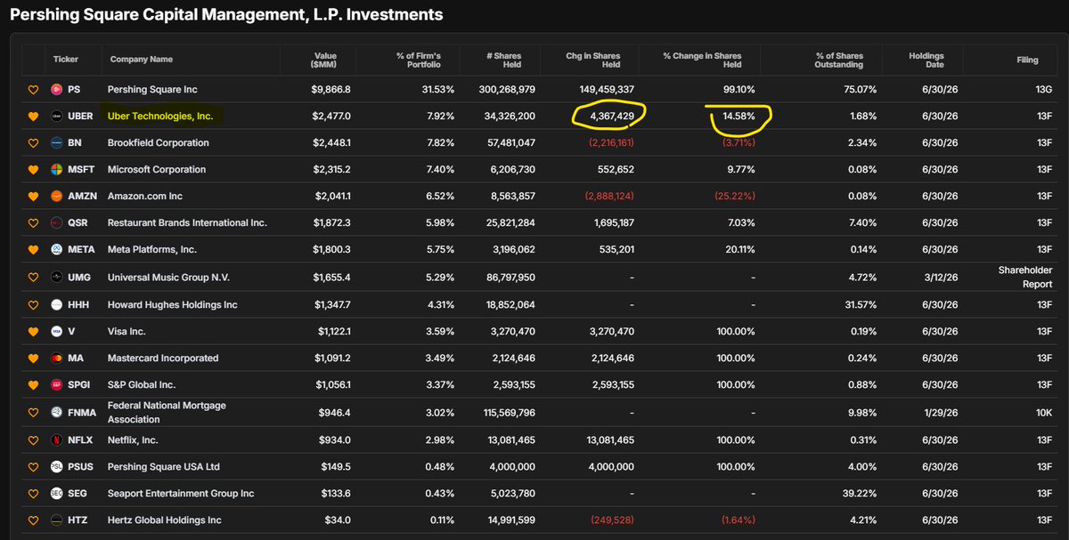Image resolution: width=1069 pixels, height=540 pixels.
Task: Click the Netflix logo icon beside NFLX
Action: point(58,440)
